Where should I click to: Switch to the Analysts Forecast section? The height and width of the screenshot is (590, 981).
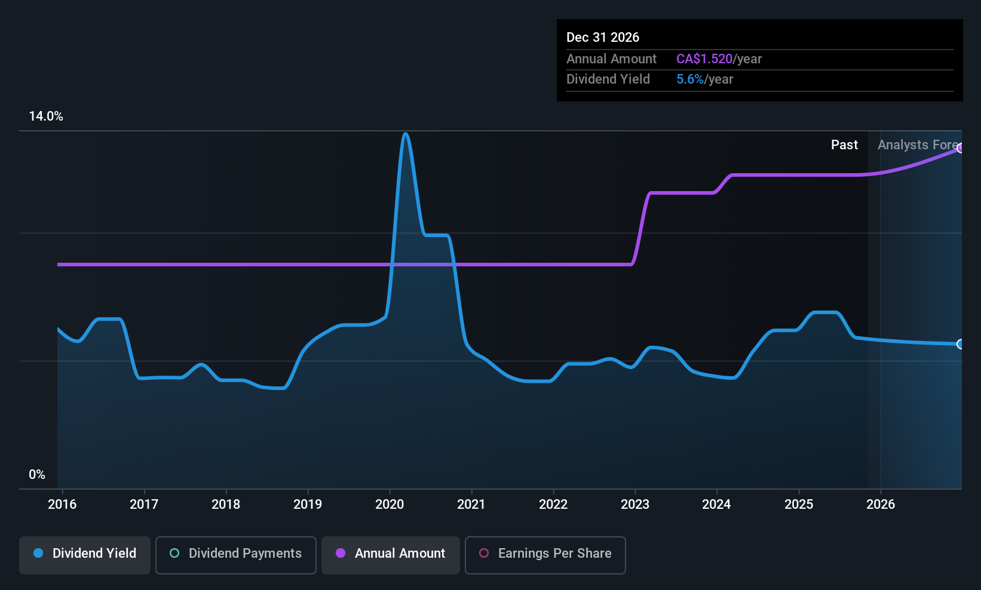coord(918,145)
